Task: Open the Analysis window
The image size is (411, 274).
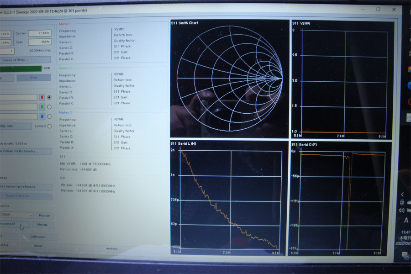Action: click(x=113, y=249)
